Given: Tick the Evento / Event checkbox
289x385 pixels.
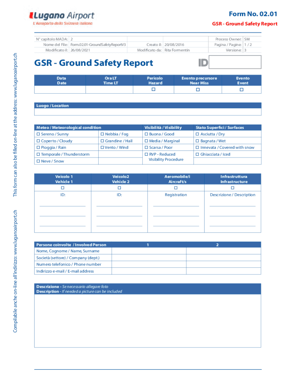Looking at the screenshot, I should [x=242, y=89].
